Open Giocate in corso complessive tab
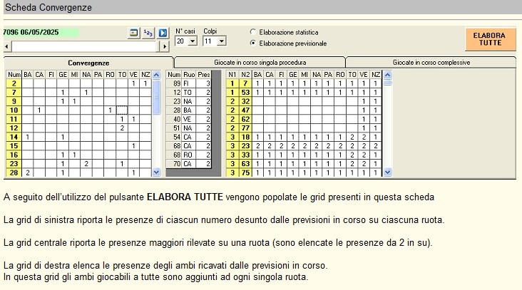This screenshot has width=522, height=290. click(432, 63)
